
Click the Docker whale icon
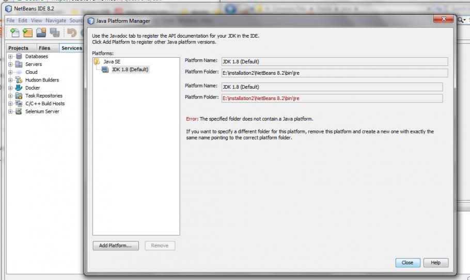click(19, 88)
